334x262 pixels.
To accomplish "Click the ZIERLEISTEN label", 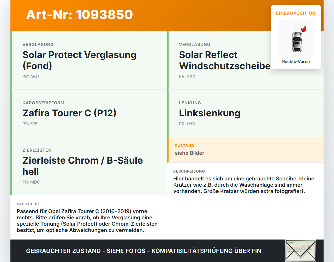I will (37, 150).
